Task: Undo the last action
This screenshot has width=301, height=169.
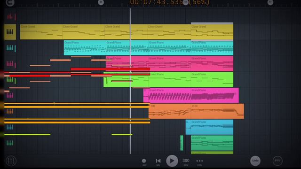Action: pyautogui.click(x=255, y=161)
